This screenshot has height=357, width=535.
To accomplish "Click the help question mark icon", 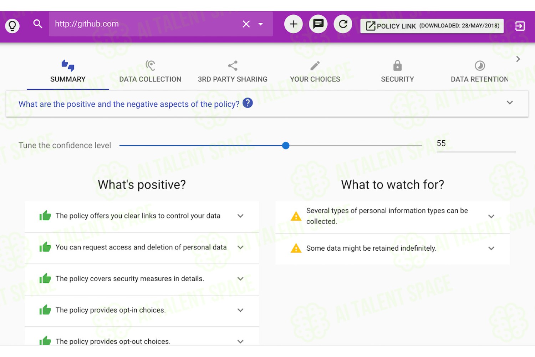I will pyautogui.click(x=248, y=103).
